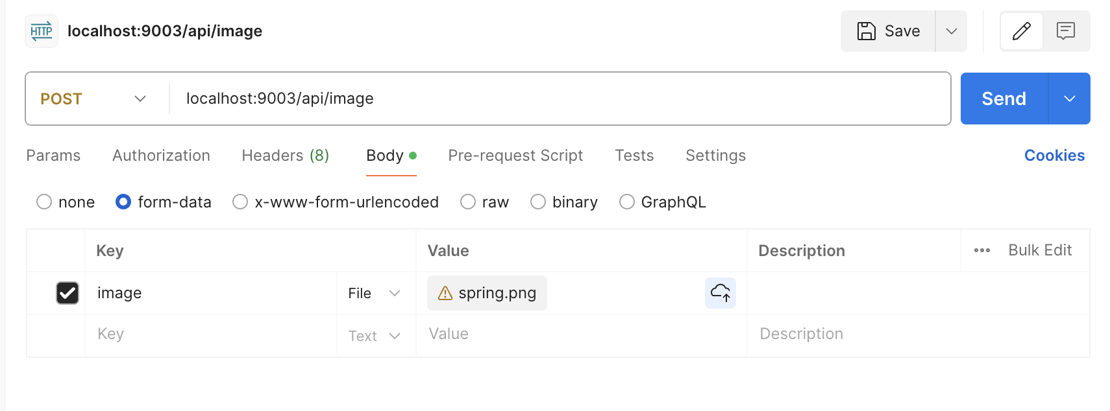The height and width of the screenshot is (411, 1110).
Task: Click the cloud upload file icon
Action: click(x=720, y=293)
